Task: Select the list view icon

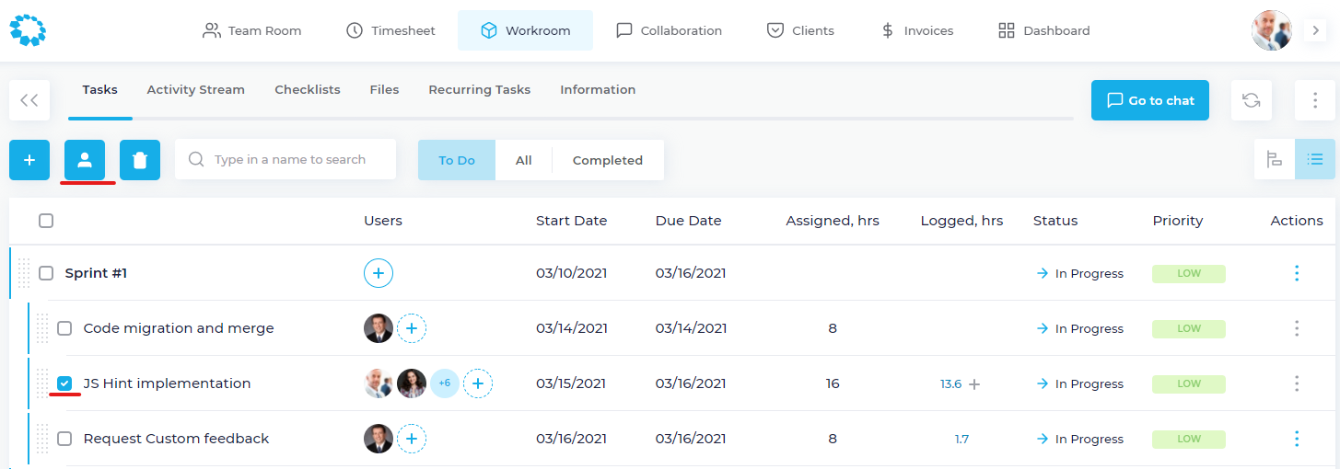Action: [x=1314, y=160]
